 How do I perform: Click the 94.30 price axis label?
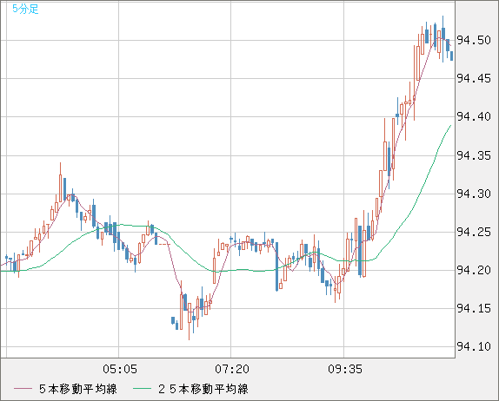coord(474,194)
